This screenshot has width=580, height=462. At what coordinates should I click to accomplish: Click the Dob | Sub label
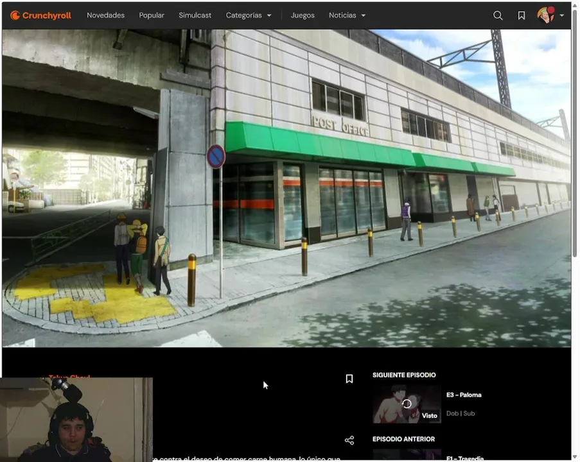click(x=461, y=413)
